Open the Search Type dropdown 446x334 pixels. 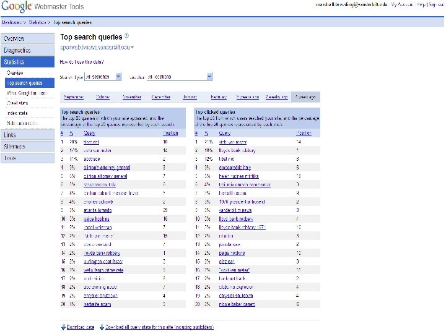(x=103, y=77)
